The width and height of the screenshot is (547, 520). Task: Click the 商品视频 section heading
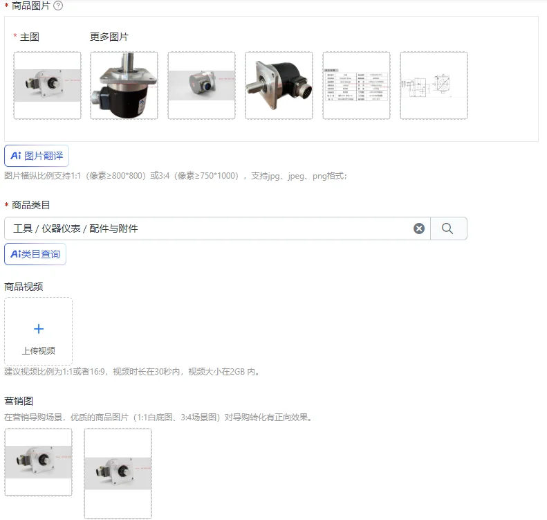pyautogui.click(x=24, y=287)
